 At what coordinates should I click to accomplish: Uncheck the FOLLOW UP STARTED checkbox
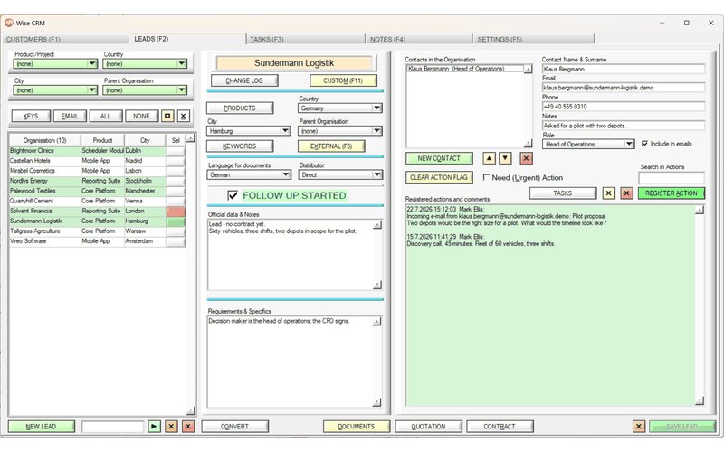pos(233,195)
